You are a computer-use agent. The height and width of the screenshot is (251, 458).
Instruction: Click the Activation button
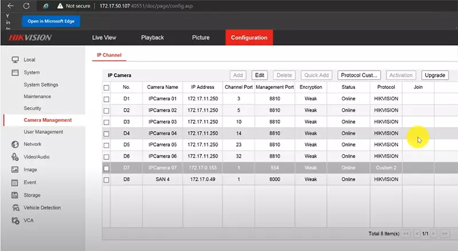pyautogui.click(x=401, y=75)
